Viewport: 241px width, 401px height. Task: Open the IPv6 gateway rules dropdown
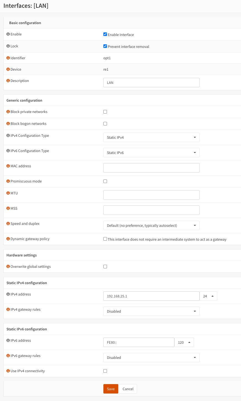[x=151, y=358]
